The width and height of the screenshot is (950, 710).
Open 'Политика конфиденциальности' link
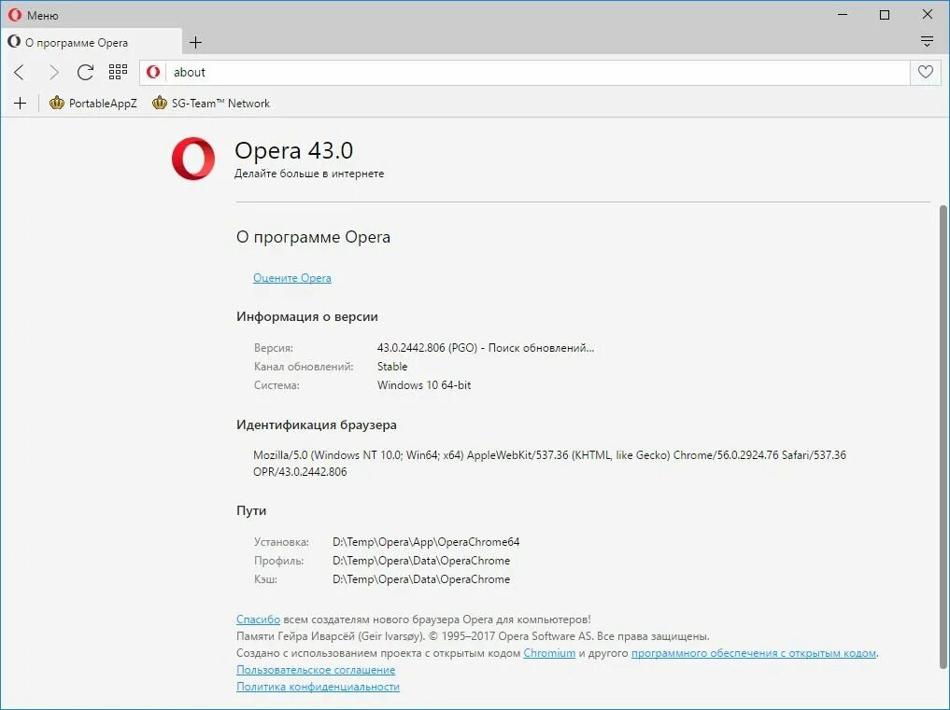(319, 687)
